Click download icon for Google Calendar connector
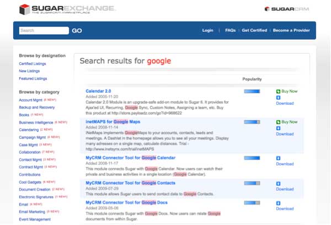This screenshot has width=331, height=225. click(278, 158)
